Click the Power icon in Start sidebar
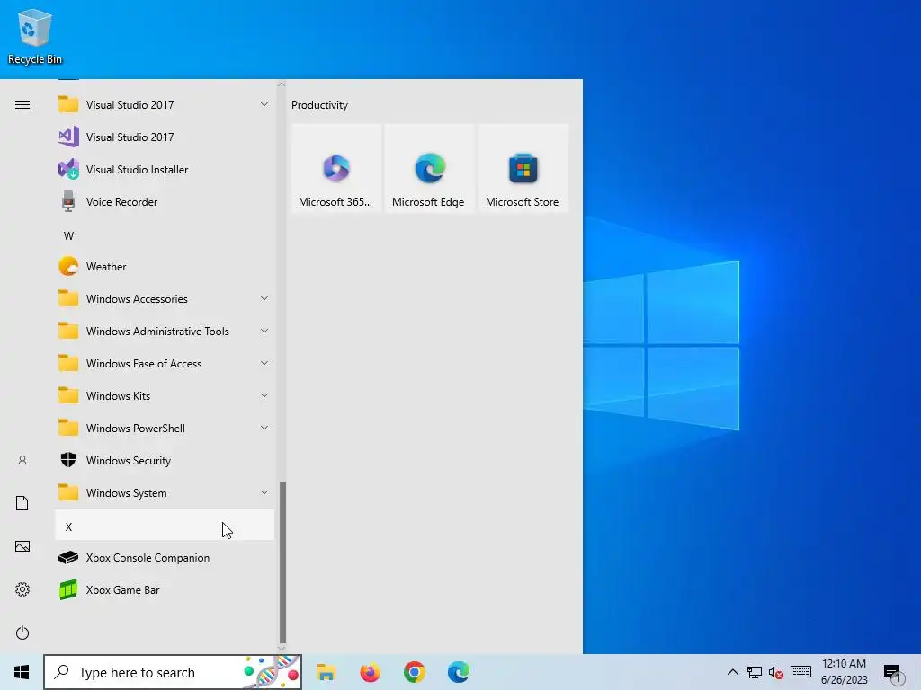921x690 pixels. pos(22,632)
